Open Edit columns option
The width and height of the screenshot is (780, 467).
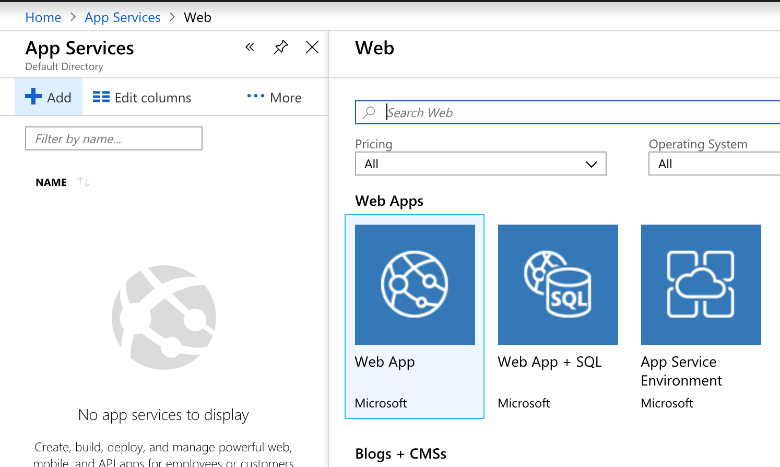tap(142, 98)
